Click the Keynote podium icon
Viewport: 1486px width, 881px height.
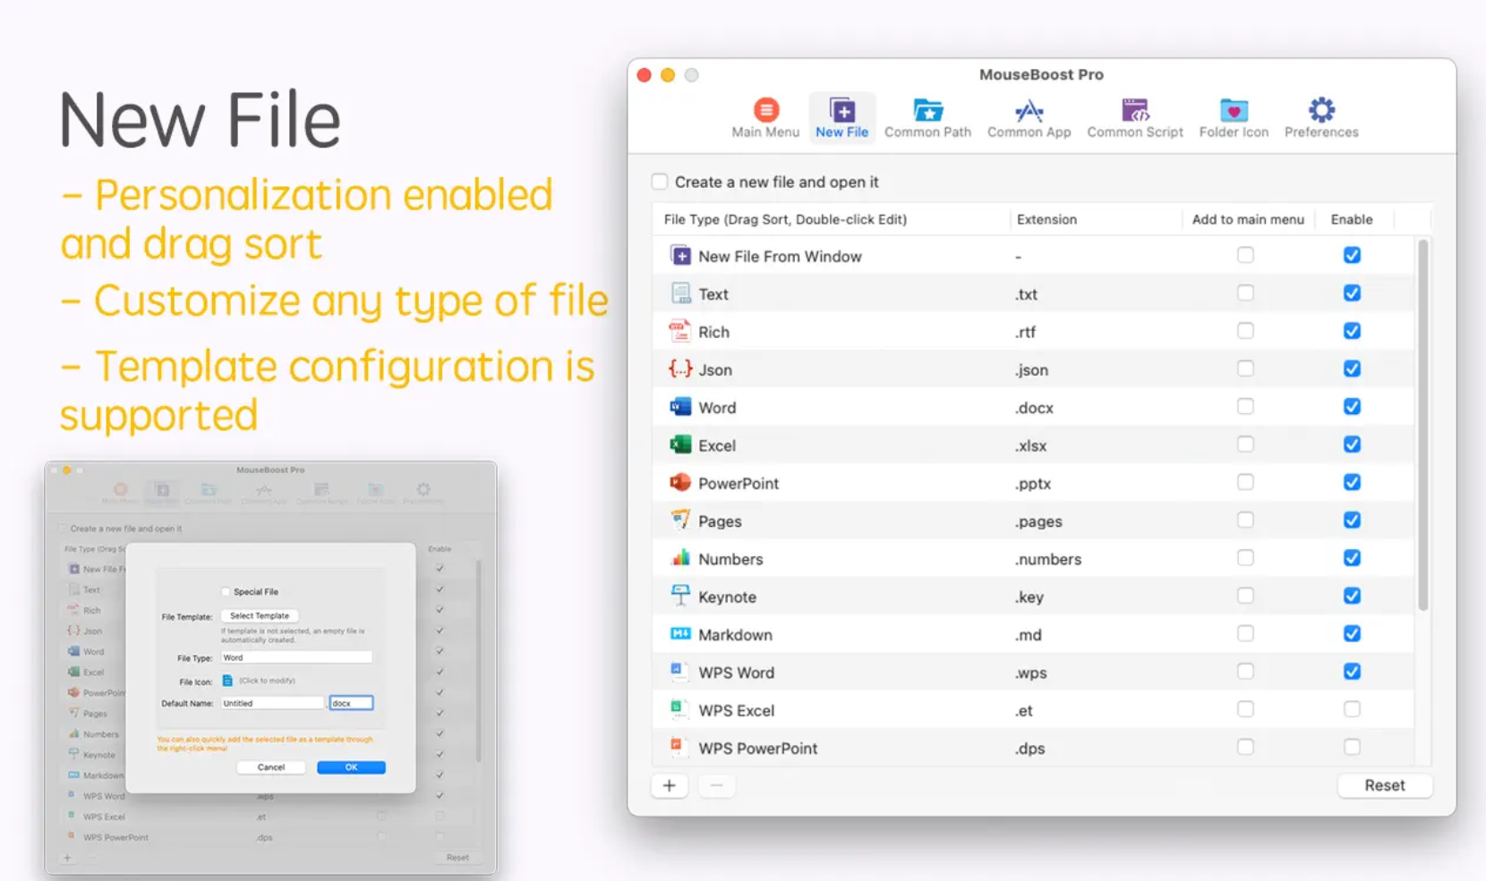pos(680,597)
